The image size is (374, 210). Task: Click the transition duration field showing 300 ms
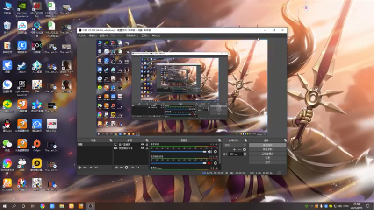(236, 154)
